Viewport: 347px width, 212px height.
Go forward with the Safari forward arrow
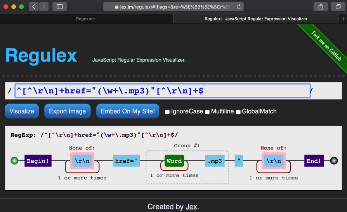coord(43,7)
